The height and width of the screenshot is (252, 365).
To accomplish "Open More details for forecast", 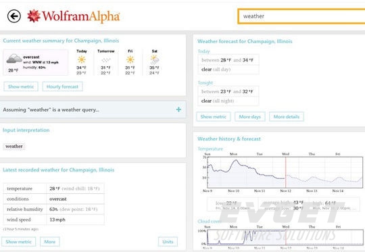I will tap(287, 117).
